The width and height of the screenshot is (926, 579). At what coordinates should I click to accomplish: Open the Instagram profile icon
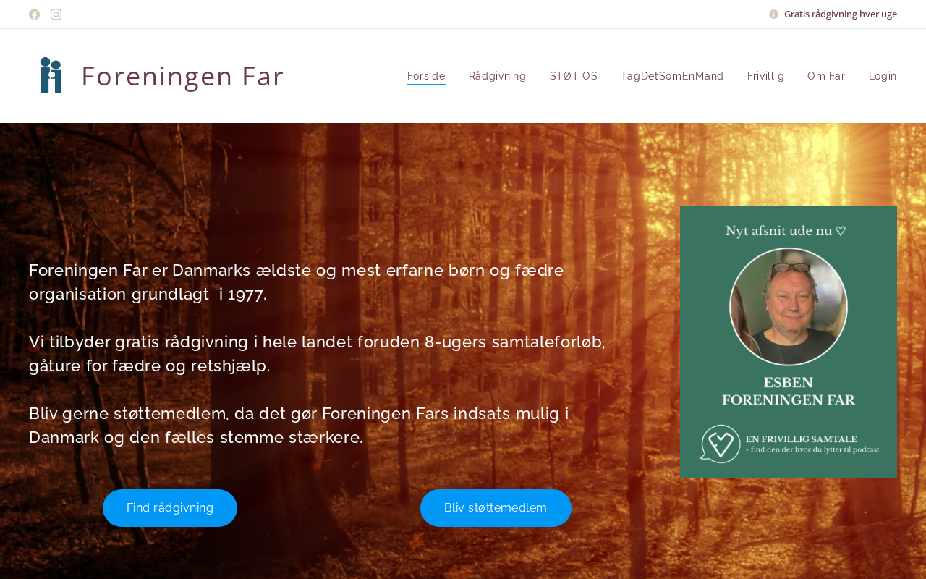click(x=56, y=14)
